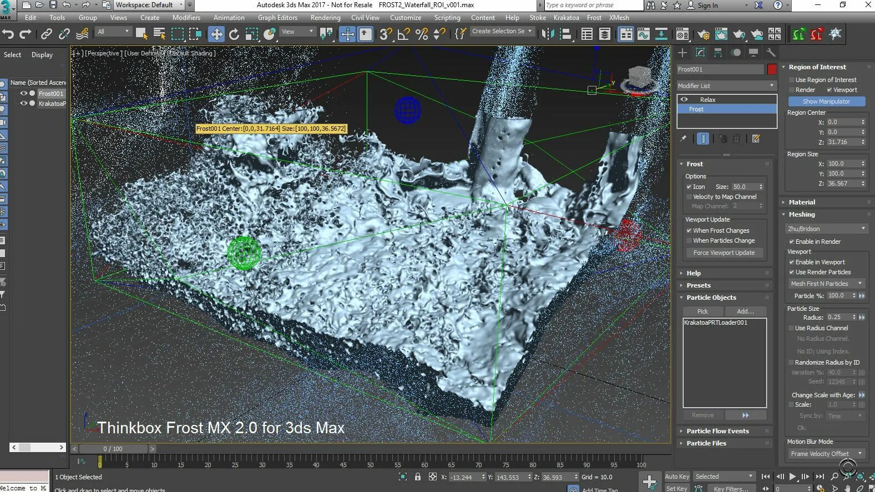This screenshot has width=875, height=492.
Task: Open Motion tab in command panel
Action: tap(736, 53)
